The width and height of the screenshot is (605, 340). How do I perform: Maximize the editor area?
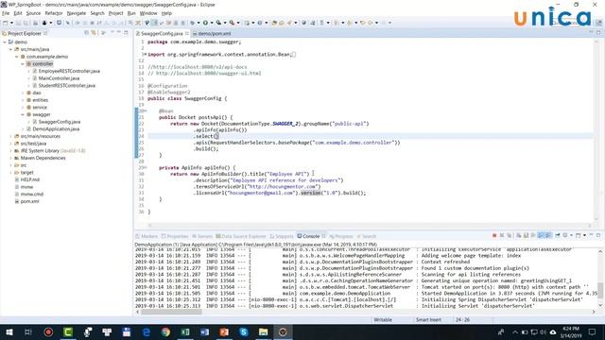coord(598,33)
